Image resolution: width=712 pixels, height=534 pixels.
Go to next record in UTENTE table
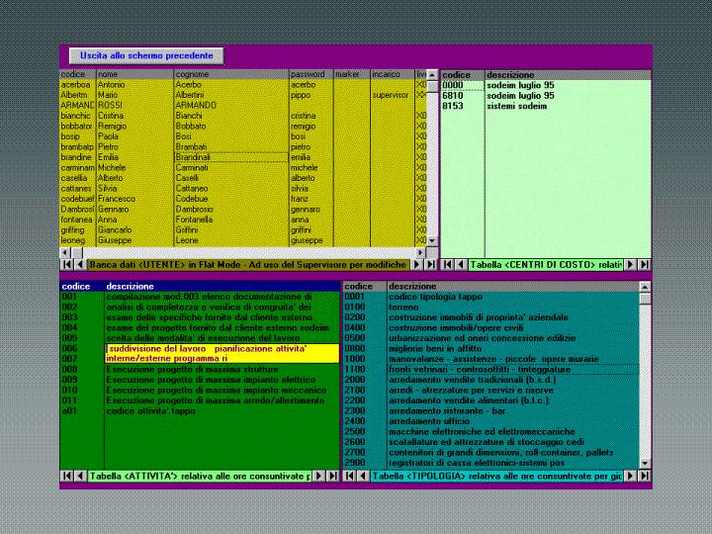click(417, 265)
